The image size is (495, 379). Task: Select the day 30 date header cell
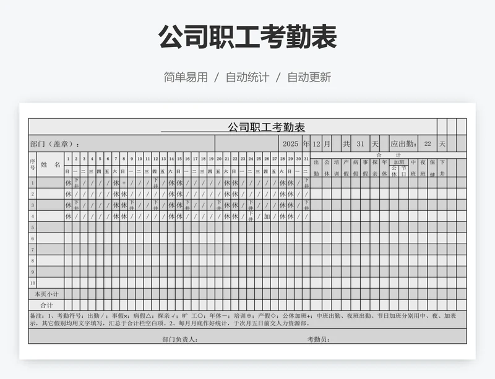point(298,159)
